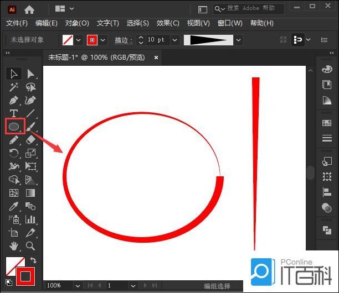Open control bar stroke color box
The height and width of the screenshot is (293, 339).
coord(92,40)
